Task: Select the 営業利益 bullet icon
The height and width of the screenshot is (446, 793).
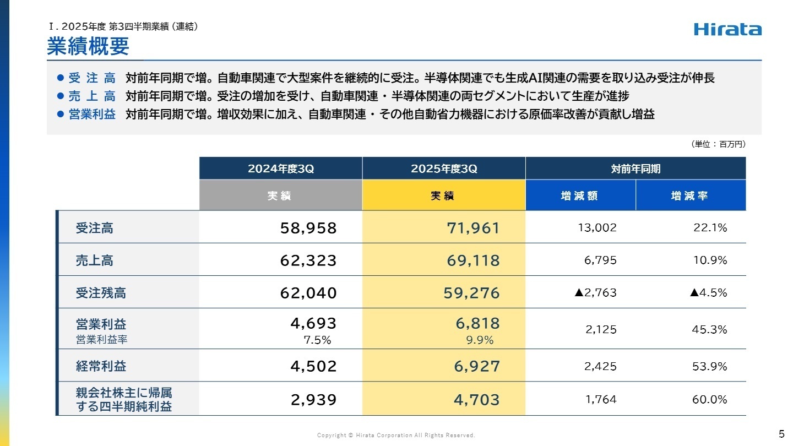Action: (x=61, y=115)
